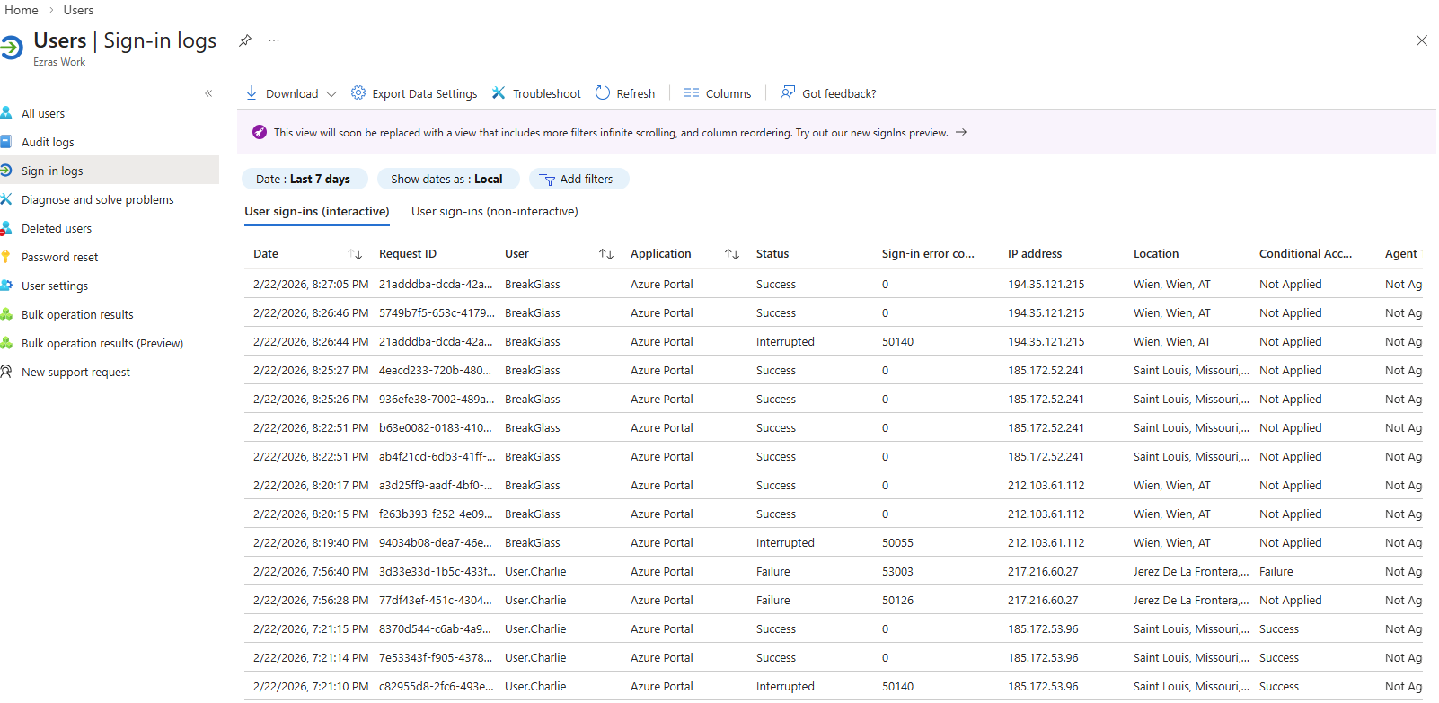The height and width of the screenshot is (703, 1439).
Task: Click the Status column header
Action: (x=772, y=254)
